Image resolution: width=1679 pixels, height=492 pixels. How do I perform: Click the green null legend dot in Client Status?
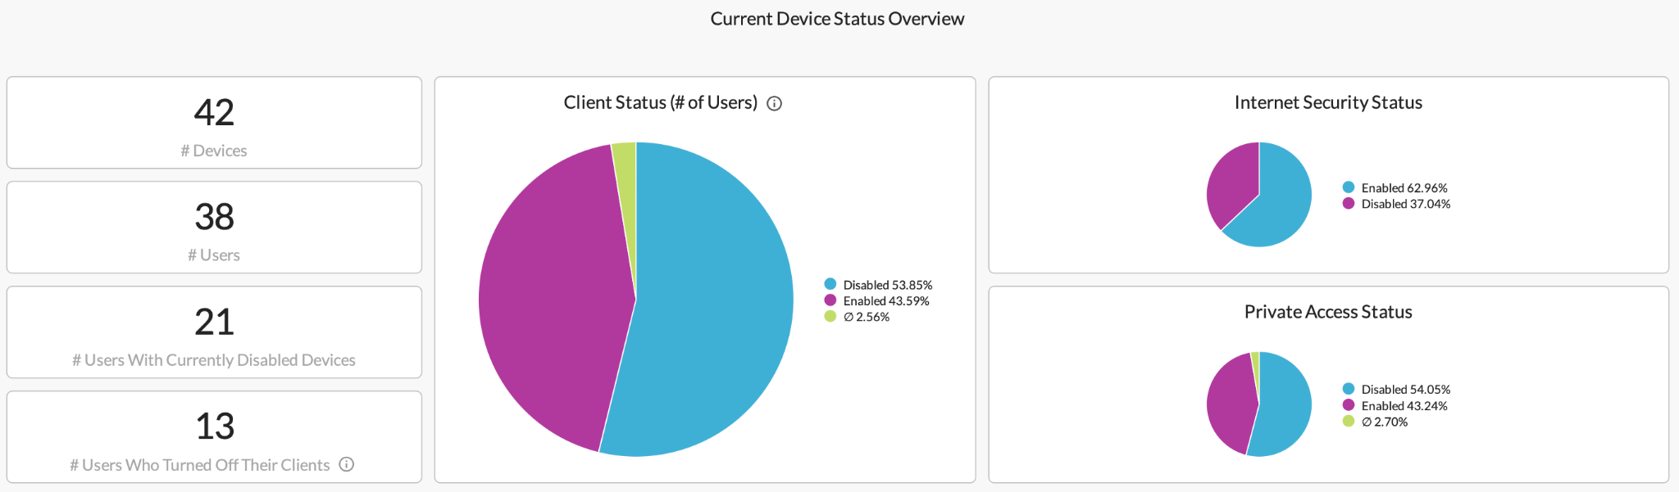831,318
